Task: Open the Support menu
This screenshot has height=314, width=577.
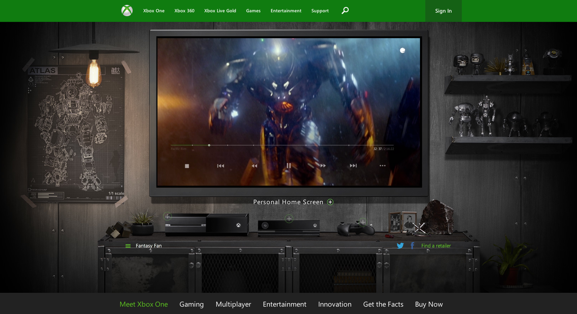Action: click(x=320, y=11)
